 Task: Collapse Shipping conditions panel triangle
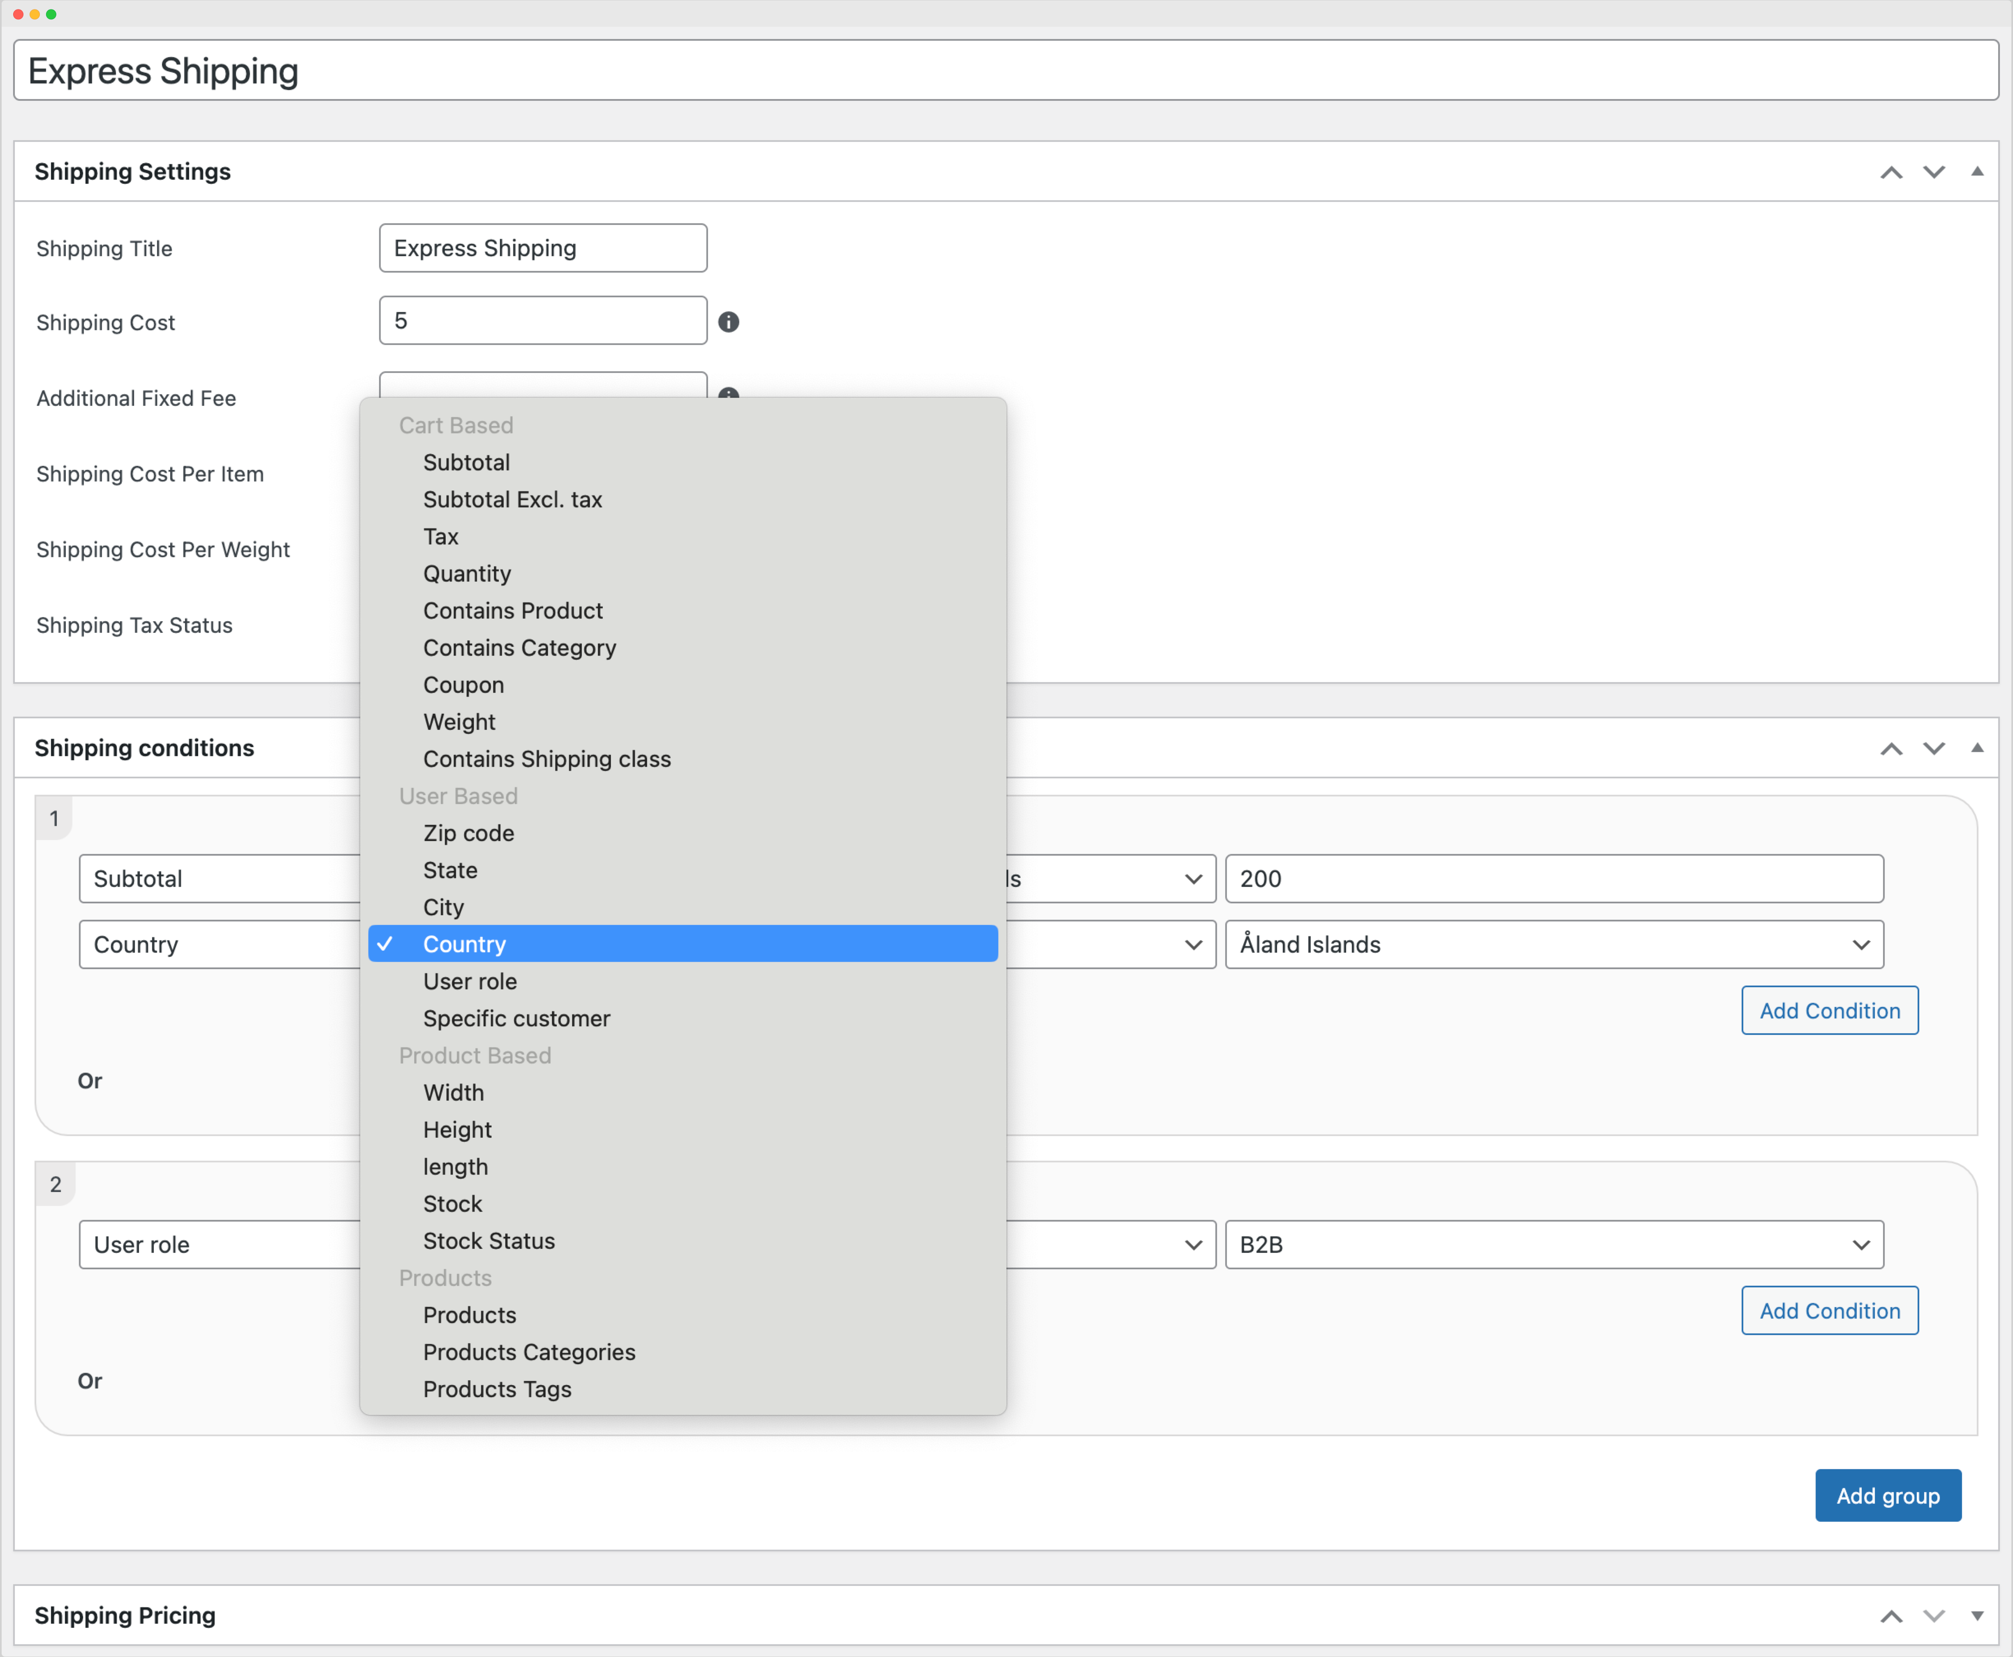(1977, 748)
